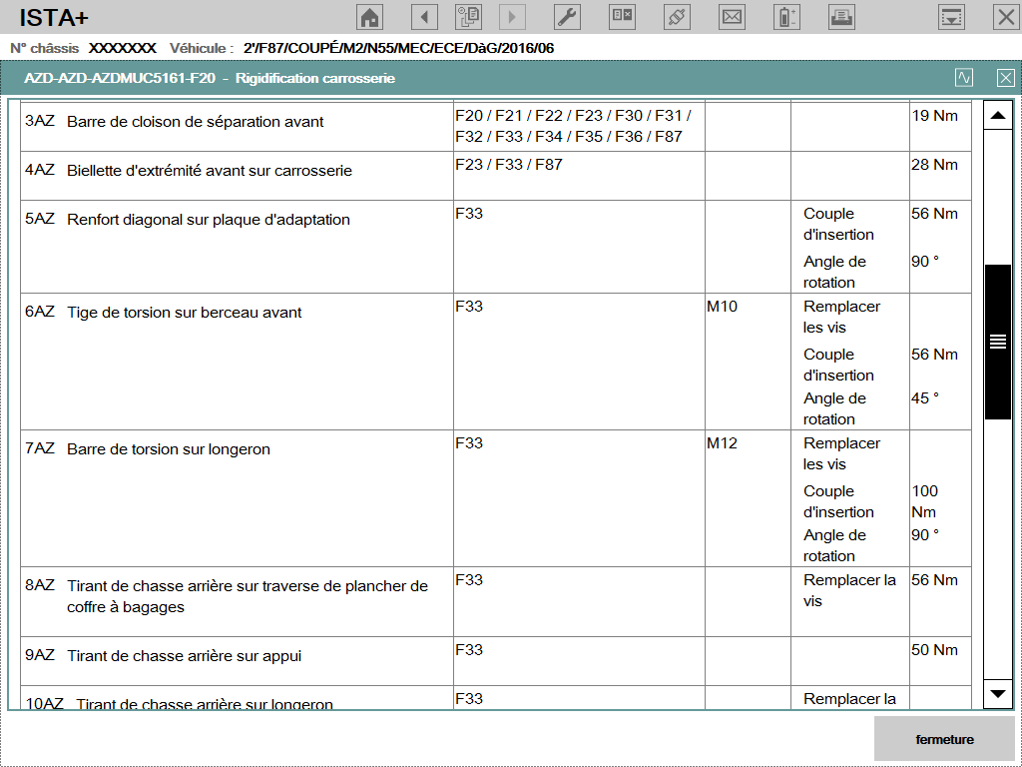
Task: Open the process overview document icon
Action: 469,17
